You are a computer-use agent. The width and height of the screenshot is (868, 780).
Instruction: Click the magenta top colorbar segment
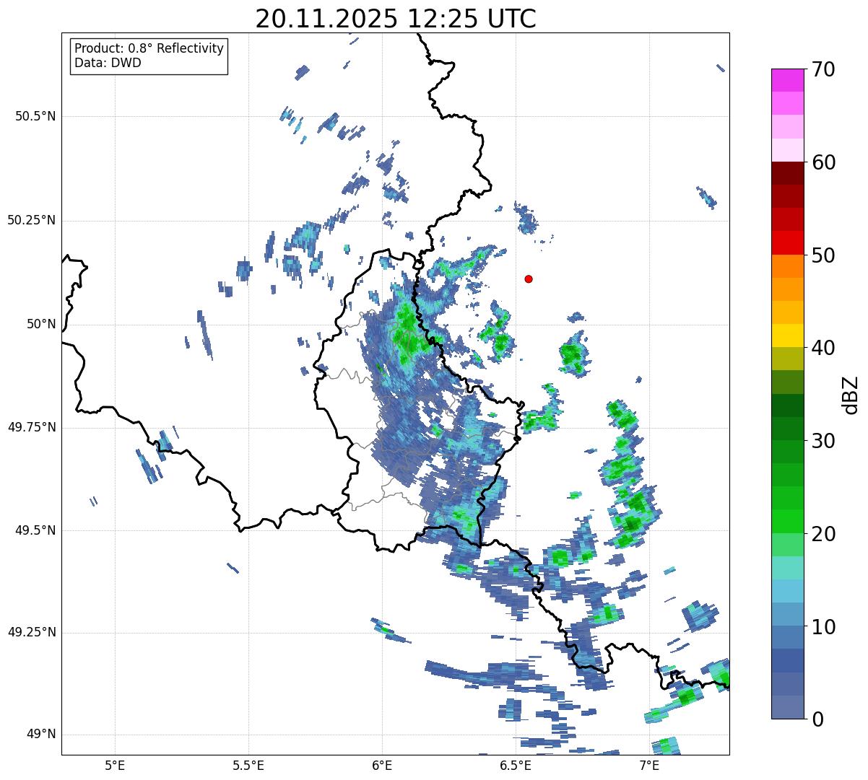[787, 80]
